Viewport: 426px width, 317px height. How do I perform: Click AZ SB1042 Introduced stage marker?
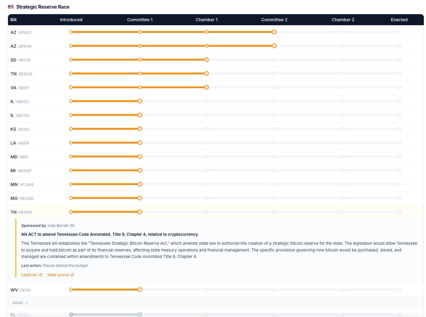pos(71,32)
